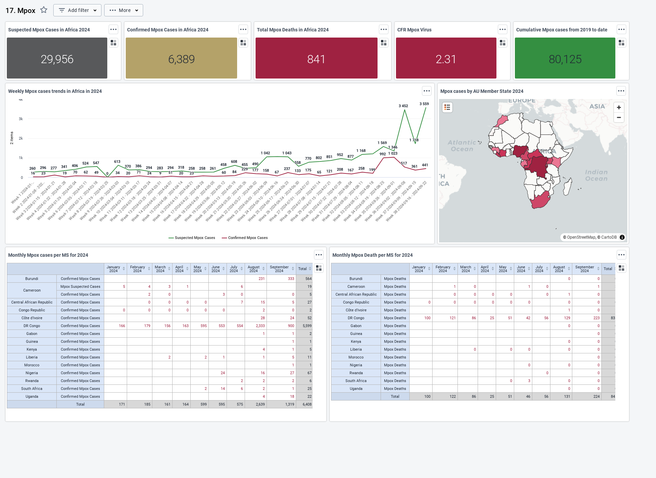Screen dimensions: 656x478
Task: Toggle the map legend list icon
Action: click(x=447, y=108)
